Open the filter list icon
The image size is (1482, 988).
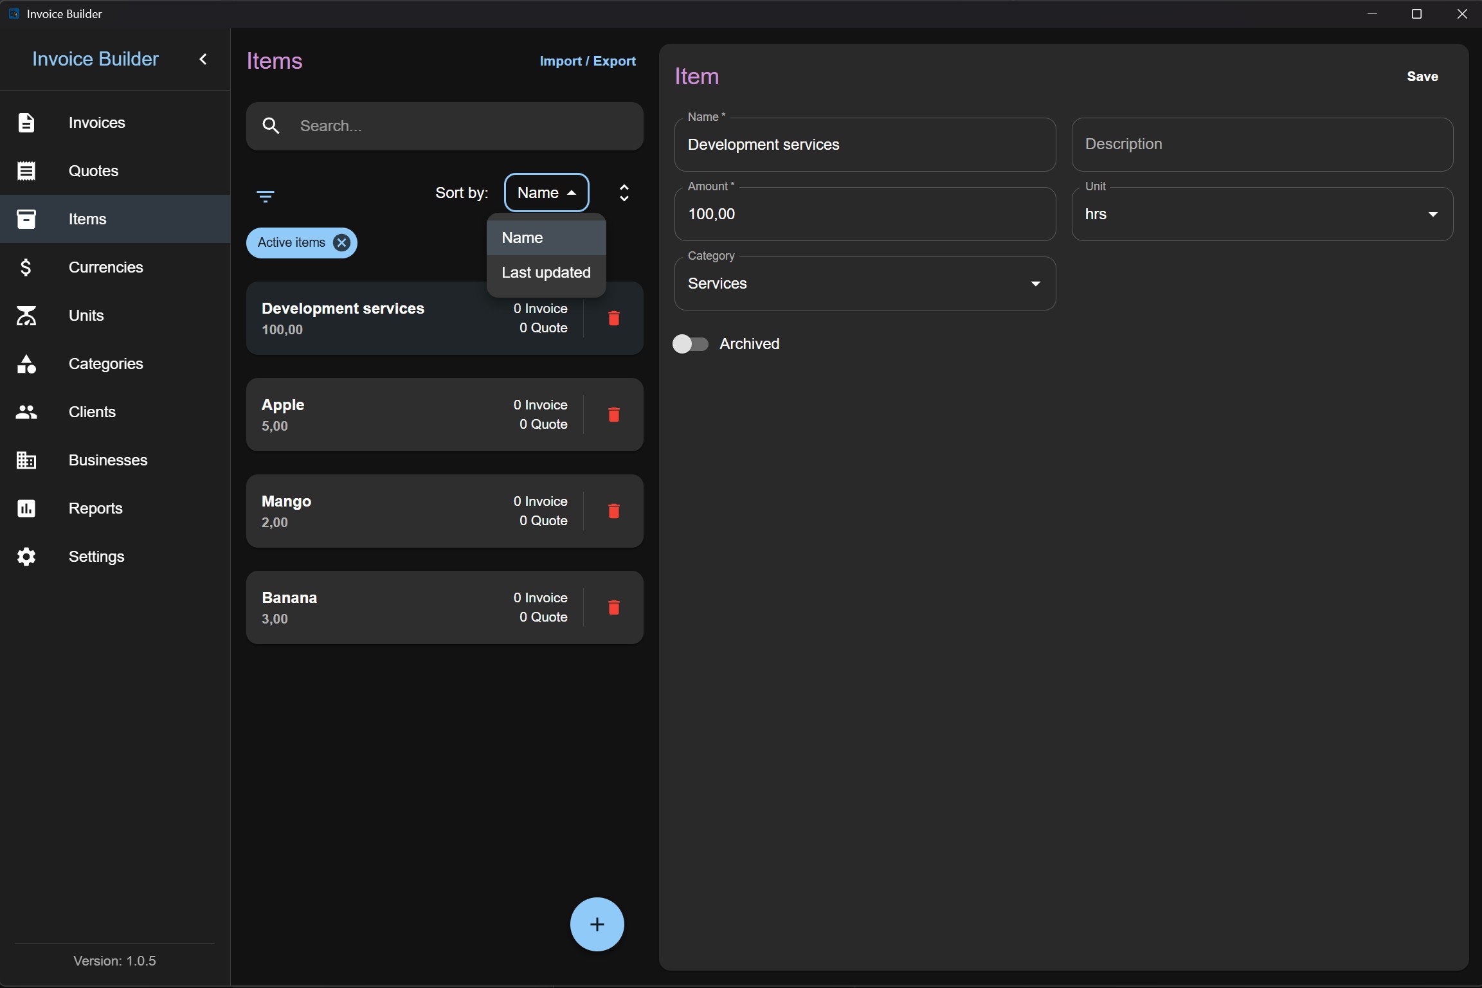(x=266, y=196)
